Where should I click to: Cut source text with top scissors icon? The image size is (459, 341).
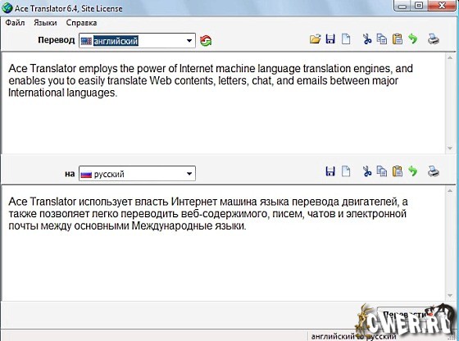(367, 39)
